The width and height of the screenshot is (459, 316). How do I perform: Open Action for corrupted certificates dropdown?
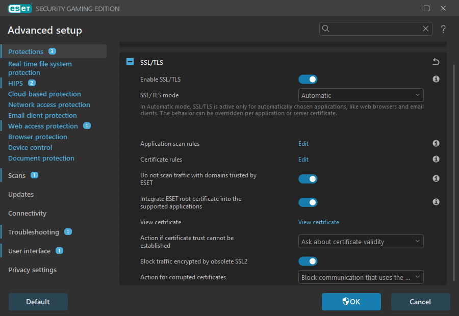pyautogui.click(x=361, y=277)
